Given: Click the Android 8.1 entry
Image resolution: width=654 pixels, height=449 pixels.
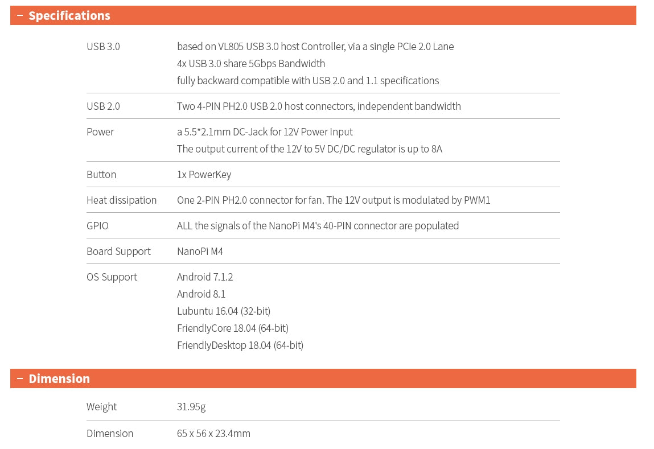Looking at the screenshot, I should coord(201,294).
